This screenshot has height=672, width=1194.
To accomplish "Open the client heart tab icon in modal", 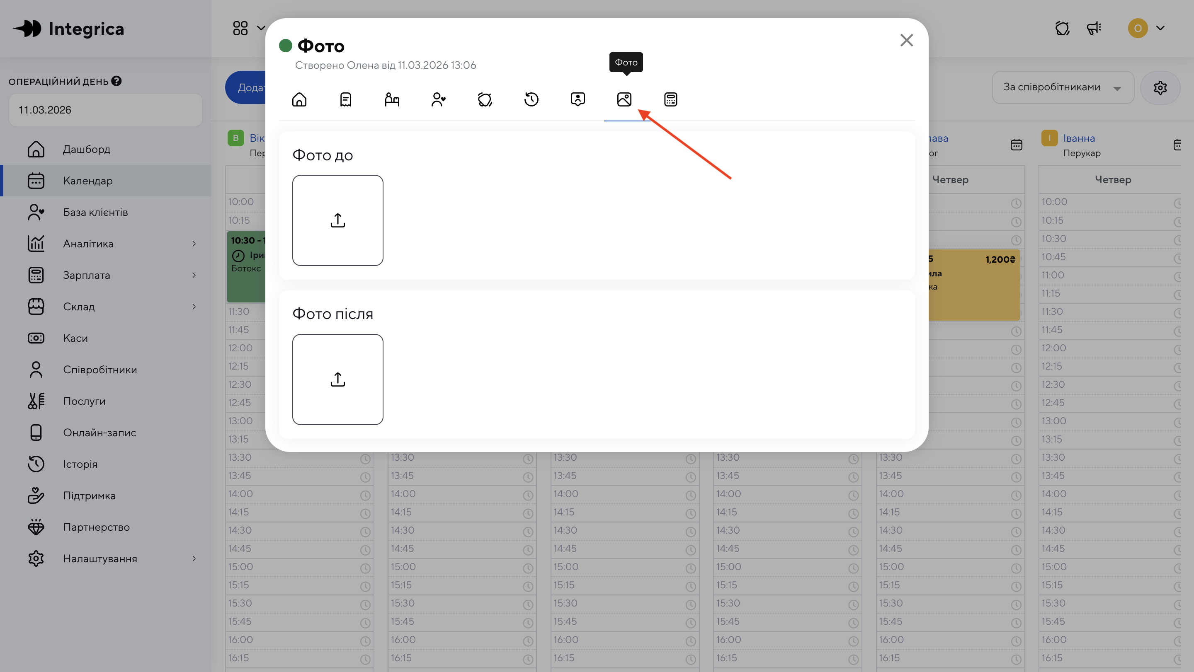I will coord(438,99).
